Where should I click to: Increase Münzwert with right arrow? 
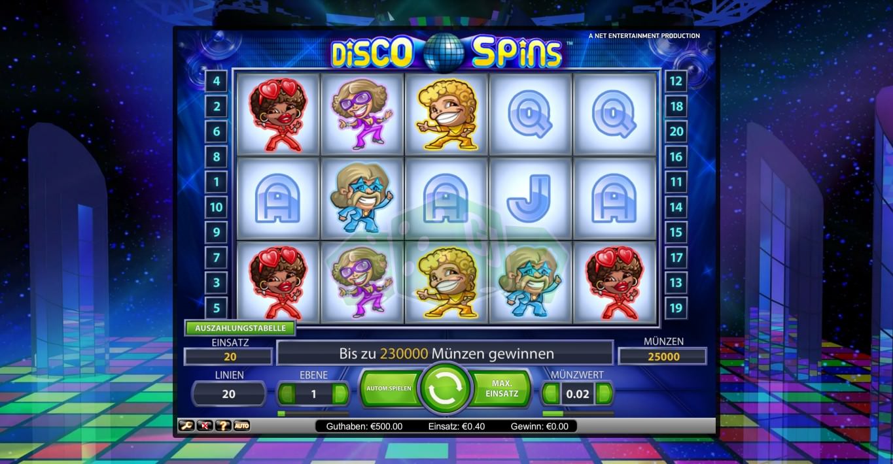tap(604, 394)
